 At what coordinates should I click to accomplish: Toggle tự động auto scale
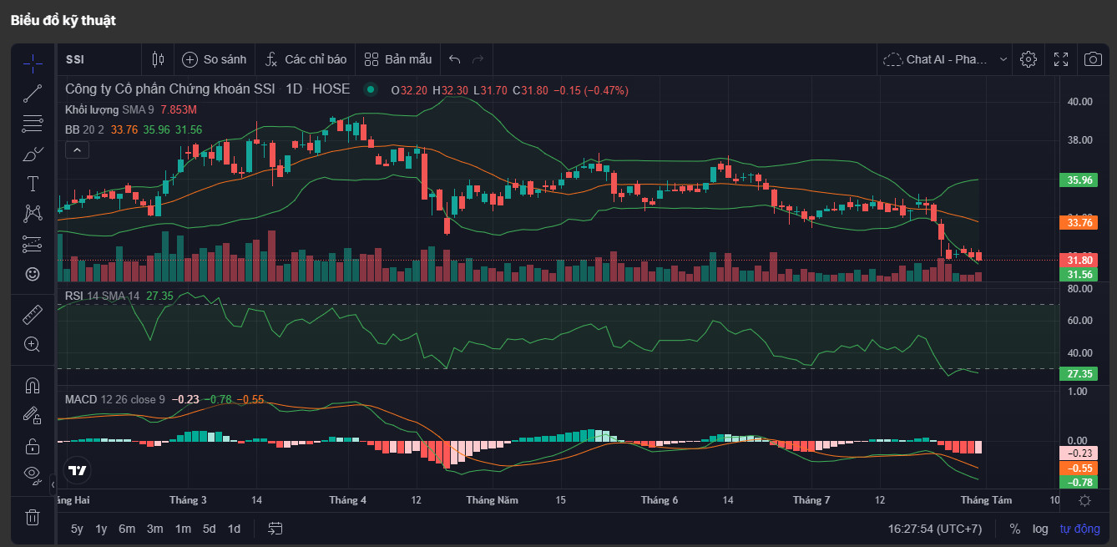(x=1080, y=529)
